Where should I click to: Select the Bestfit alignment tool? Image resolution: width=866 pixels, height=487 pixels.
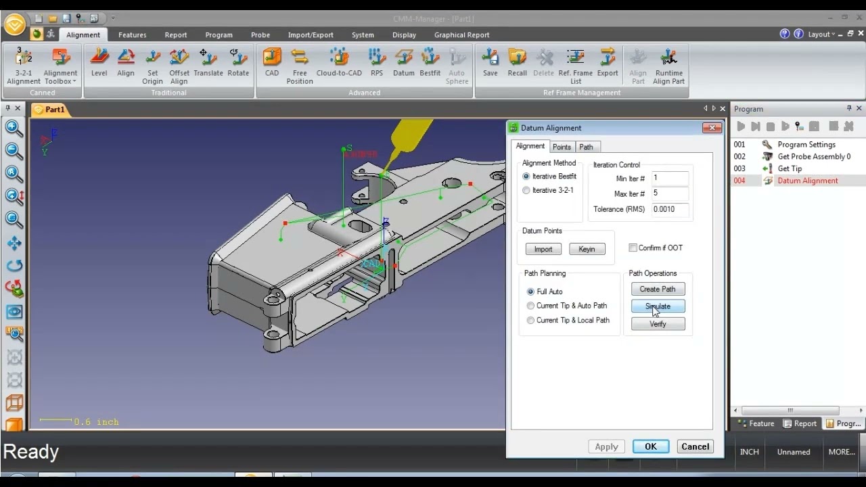(430, 63)
